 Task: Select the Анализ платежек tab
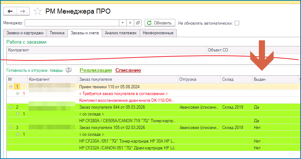click(x=120, y=33)
